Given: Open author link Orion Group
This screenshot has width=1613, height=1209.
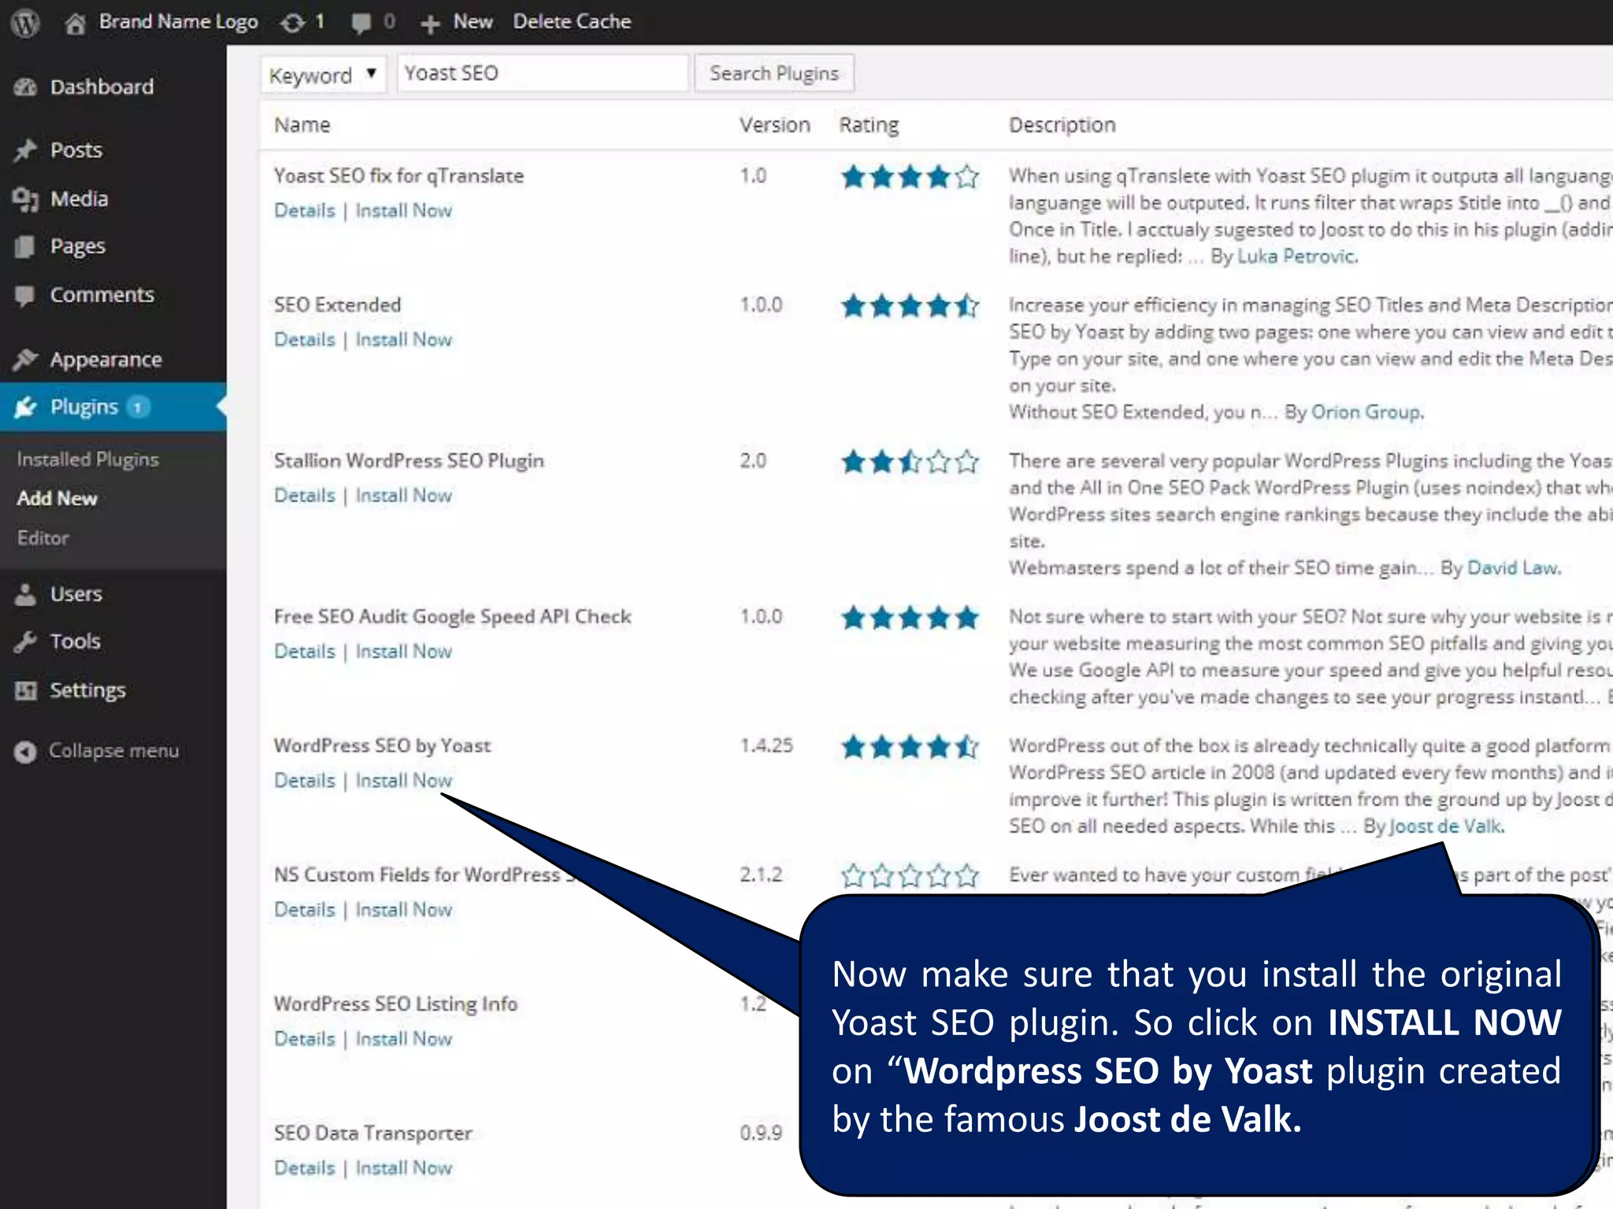Looking at the screenshot, I should coord(1366,412).
